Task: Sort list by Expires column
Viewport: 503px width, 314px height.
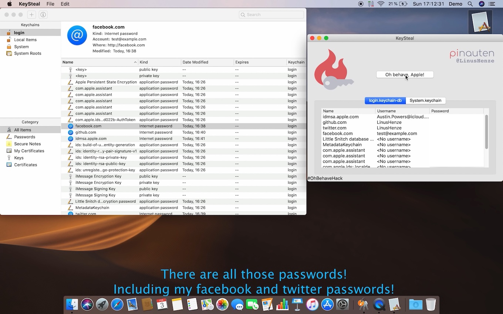Action: coord(260,62)
